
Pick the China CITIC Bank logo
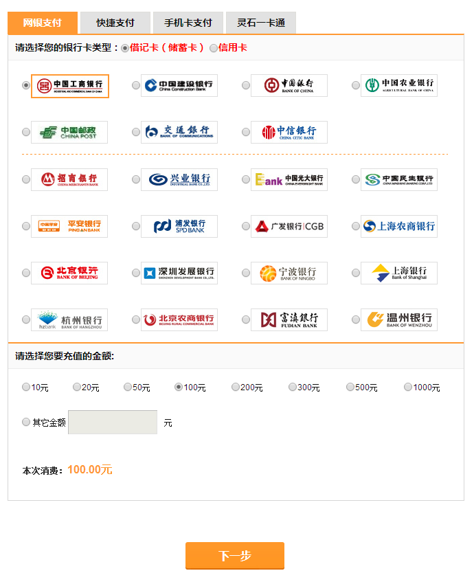pyautogui.click(x=289, y=132)
